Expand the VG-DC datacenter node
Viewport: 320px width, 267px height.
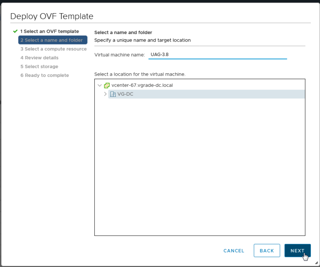coord(105,94)
